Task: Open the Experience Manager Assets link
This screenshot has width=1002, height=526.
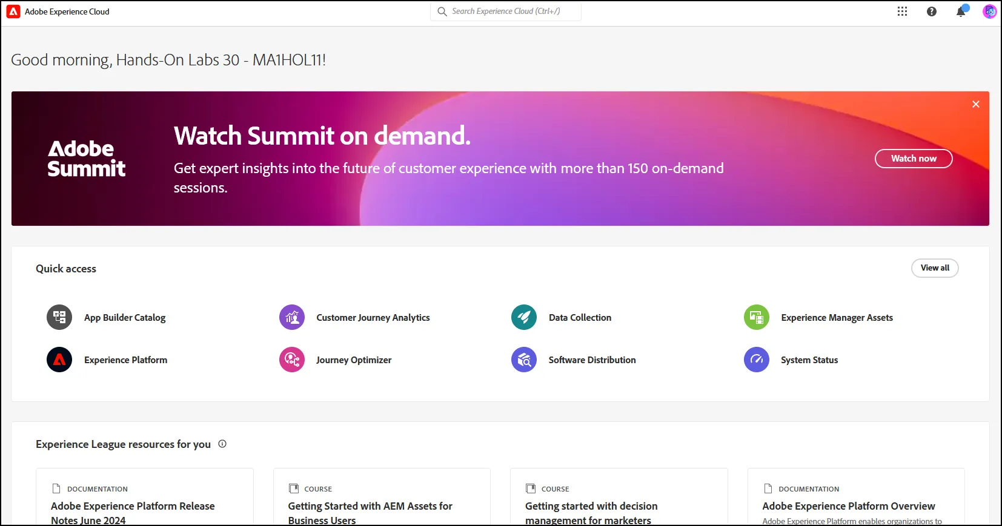Action: coord(837,317)
